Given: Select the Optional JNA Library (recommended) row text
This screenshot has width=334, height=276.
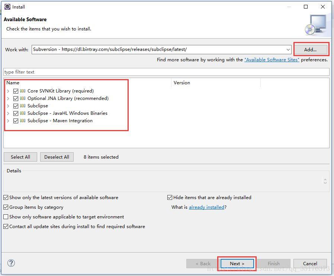Looking at the screenshot, I should (68, 98).
